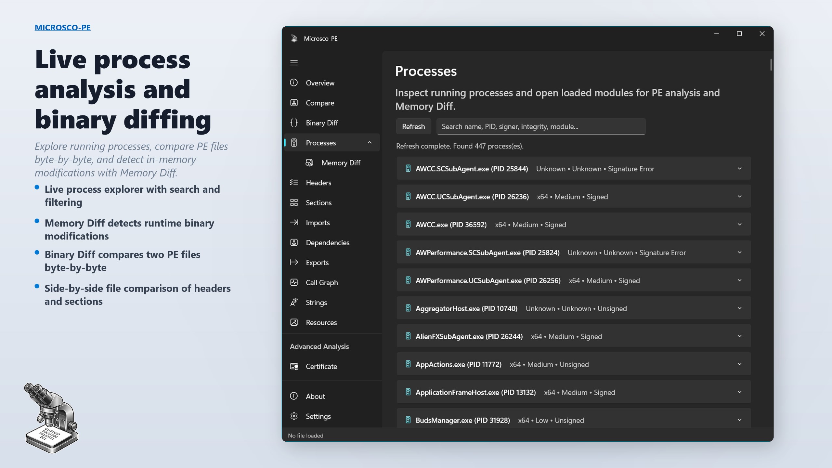Select the Call Graph icon
832x468 pixels.
point(294,282)
